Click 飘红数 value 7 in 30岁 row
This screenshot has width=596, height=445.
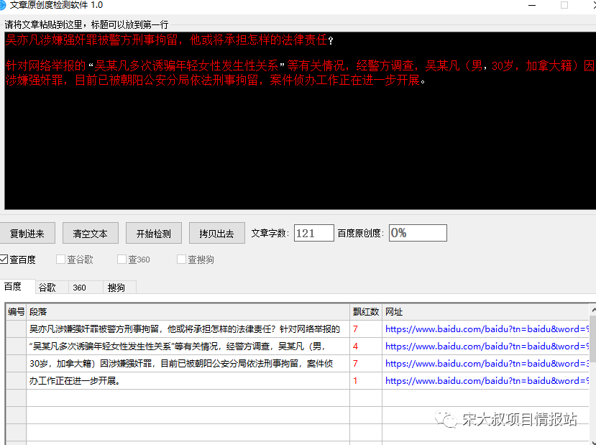(366, 363)
